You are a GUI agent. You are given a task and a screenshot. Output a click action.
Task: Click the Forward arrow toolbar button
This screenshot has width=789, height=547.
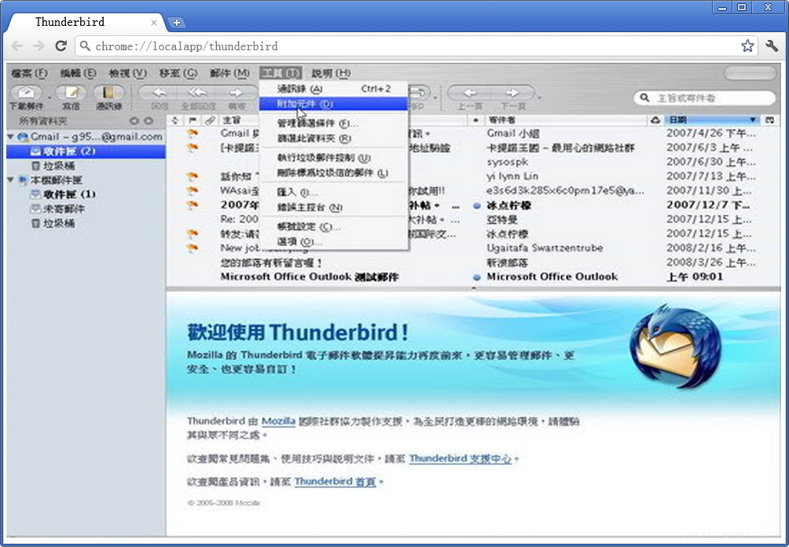[236, 93]
